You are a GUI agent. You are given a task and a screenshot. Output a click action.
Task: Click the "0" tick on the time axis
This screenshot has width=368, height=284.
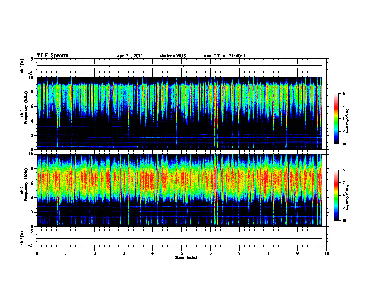37,253
